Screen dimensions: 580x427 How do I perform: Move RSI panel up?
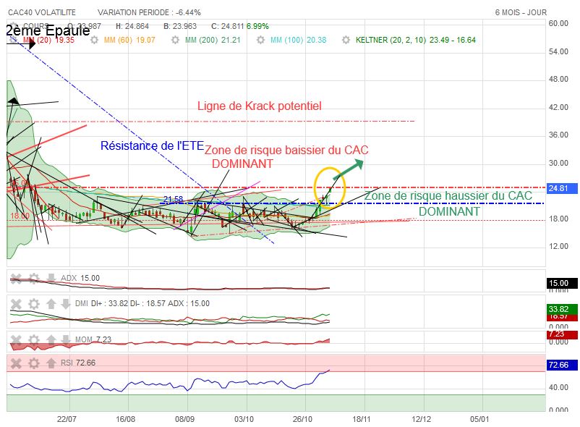click(x=51, y=363)
